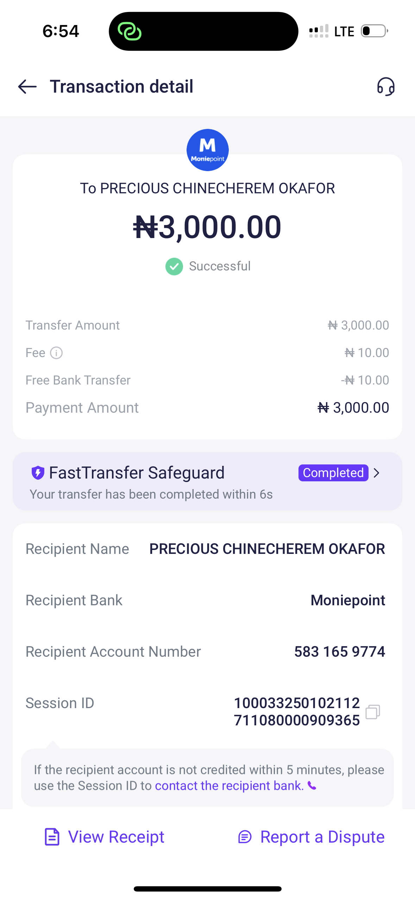Follow the contact the recipient bank link

(x=229, y=786)
